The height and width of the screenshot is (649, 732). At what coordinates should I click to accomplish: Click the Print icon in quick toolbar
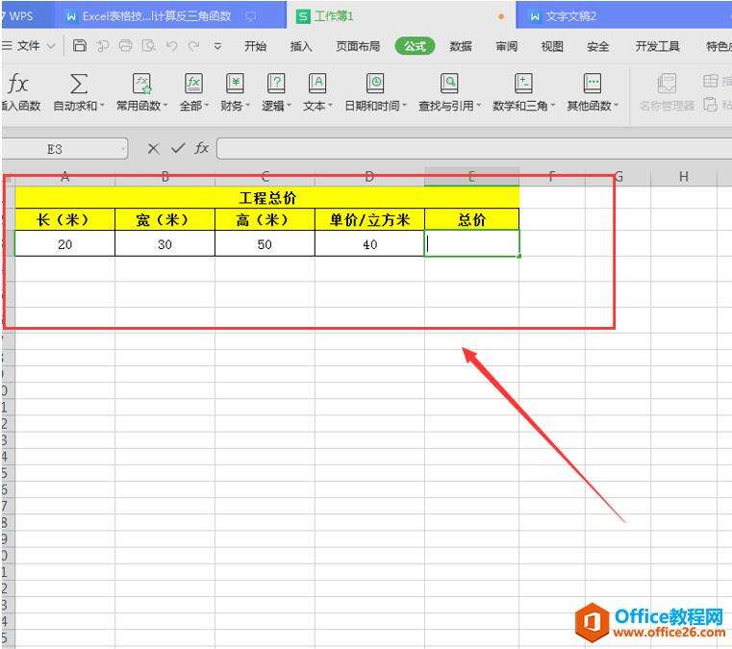[x=126, y=46]
